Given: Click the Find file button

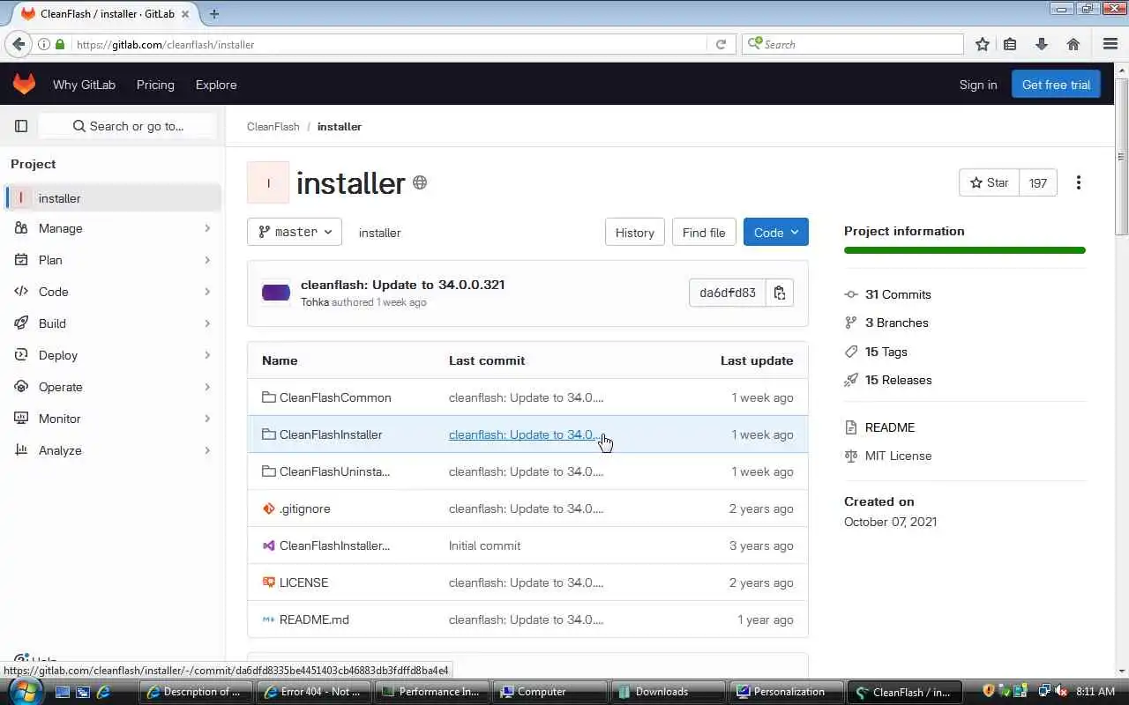Looking at the screenshot, I should click(704, 233).
